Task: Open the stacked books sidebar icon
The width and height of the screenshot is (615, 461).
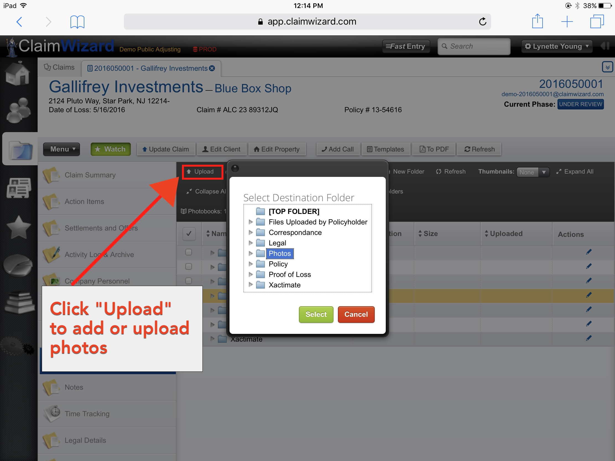Action: [19, 302]
